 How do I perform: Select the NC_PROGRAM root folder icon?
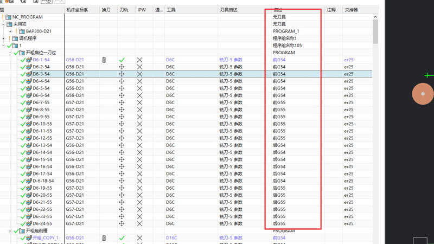[8, 17]
